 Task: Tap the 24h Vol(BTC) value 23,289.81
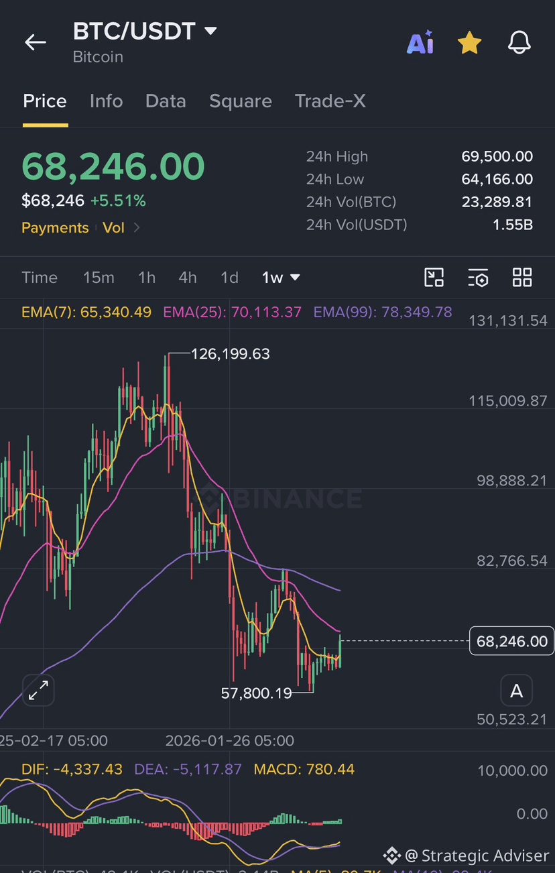[497, 202]
